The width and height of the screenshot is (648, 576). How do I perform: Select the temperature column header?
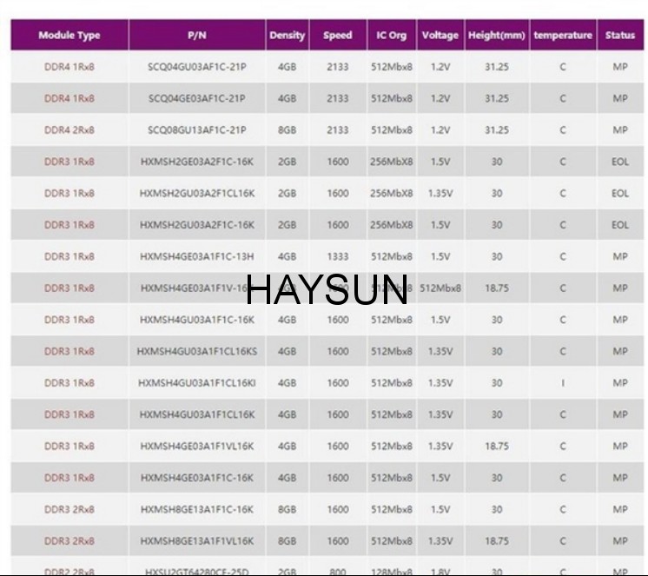[x=563, y=36]
